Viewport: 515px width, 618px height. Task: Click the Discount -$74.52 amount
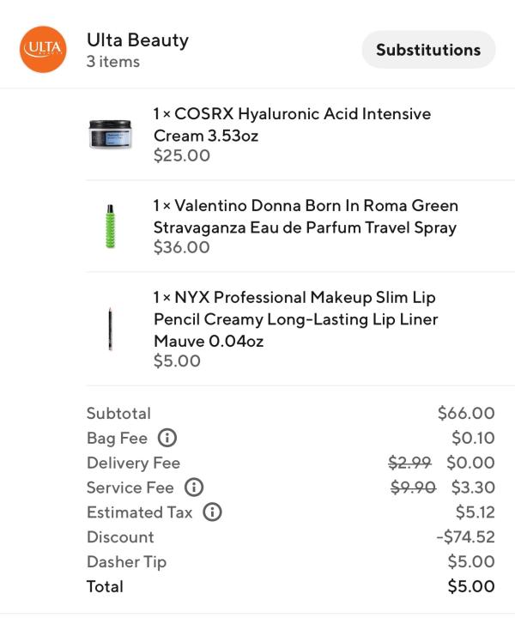(x=465, y=536)
